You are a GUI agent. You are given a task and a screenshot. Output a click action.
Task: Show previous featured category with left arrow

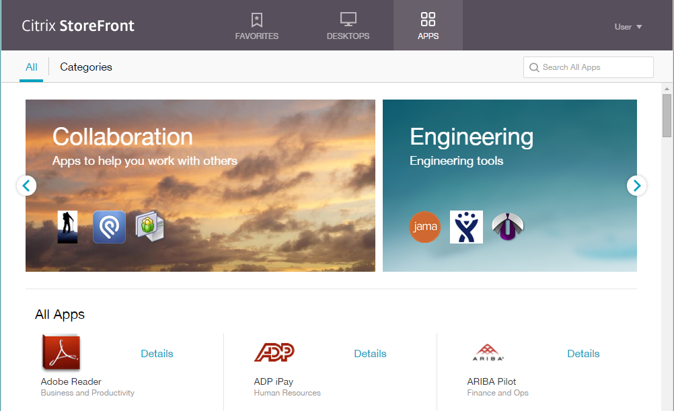26,186
